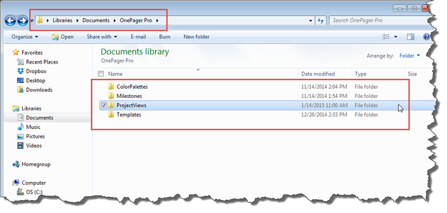Open the view options dropdown arrow

[x=396, y=37]
